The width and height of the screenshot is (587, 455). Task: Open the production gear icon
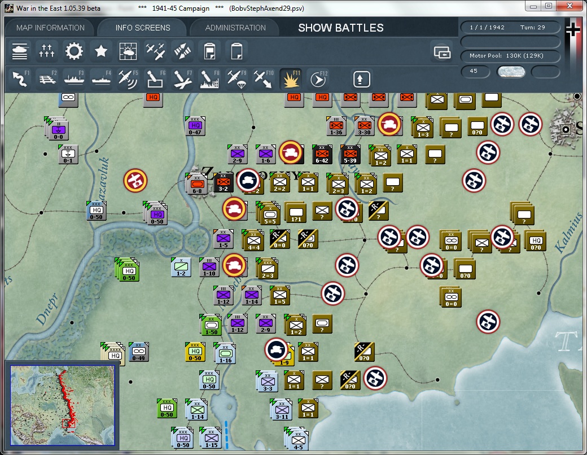(x=74, y=51)
